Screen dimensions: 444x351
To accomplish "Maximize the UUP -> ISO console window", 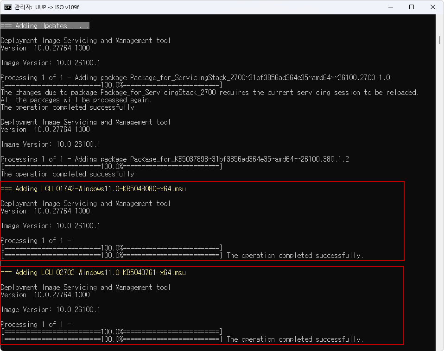I will point(412,7).
